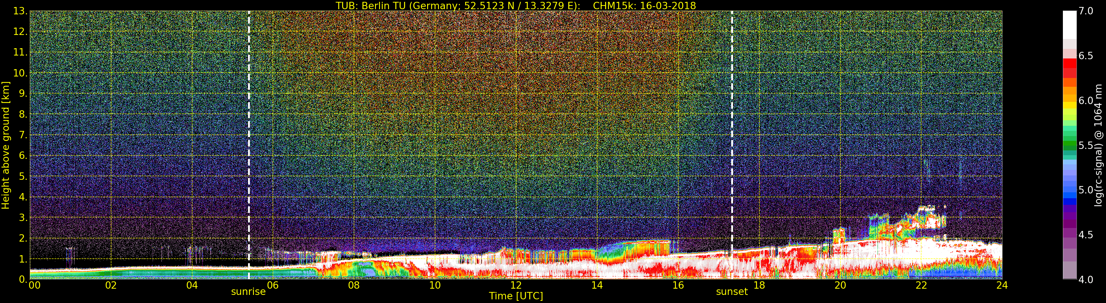1106x303 pixels.
Task: Click the '1.' height tick label
Action: (23, 259)
